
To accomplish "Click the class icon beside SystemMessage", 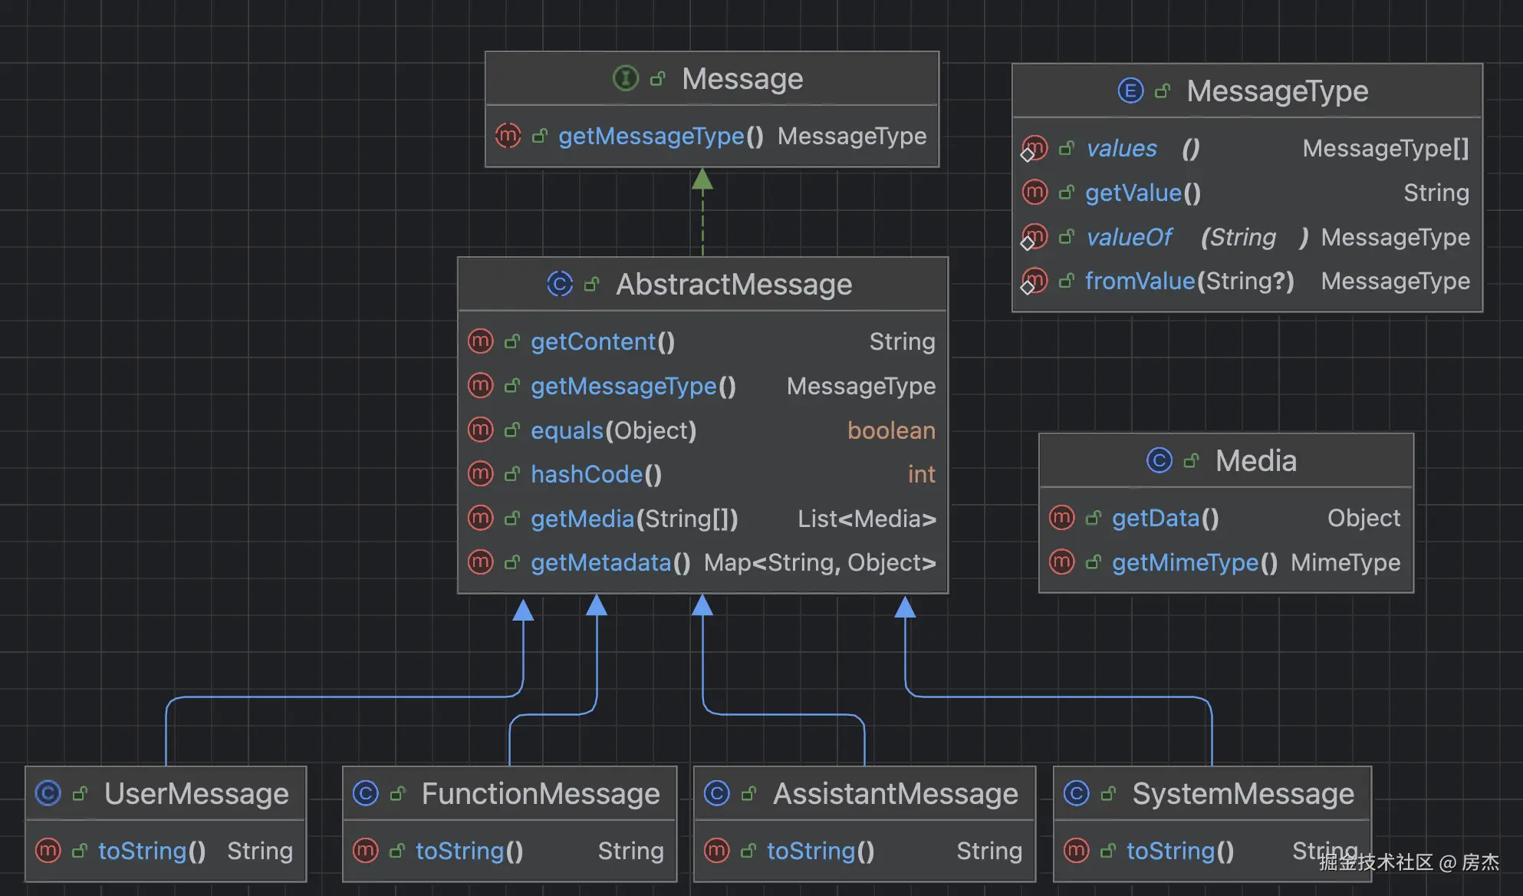I will tap(1076, 793).
